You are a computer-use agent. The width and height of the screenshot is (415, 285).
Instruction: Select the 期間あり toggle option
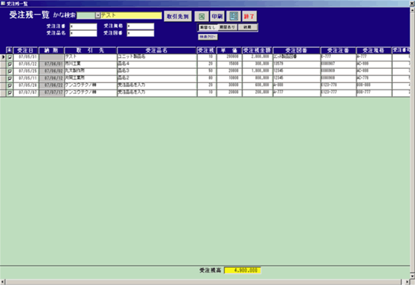[227, 28]
